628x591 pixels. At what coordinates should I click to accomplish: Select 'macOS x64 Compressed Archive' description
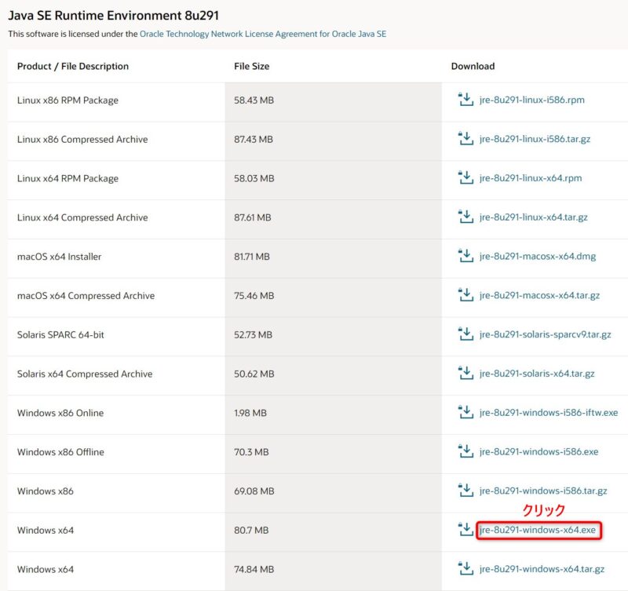pyautogui.click(x=86, y=295)
